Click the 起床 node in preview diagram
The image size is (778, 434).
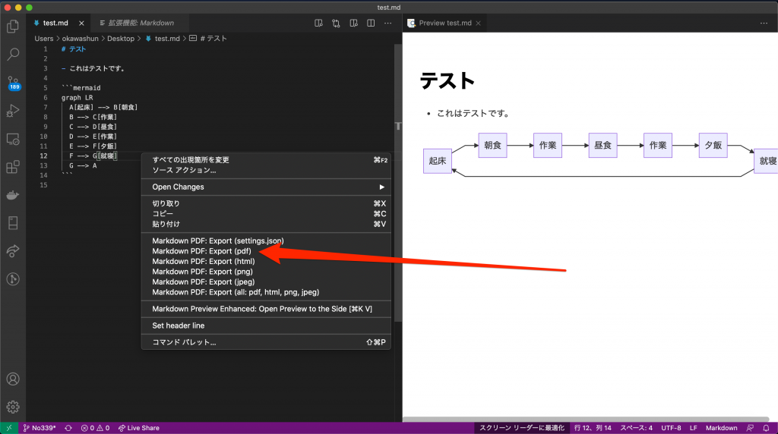click(438, 161)
